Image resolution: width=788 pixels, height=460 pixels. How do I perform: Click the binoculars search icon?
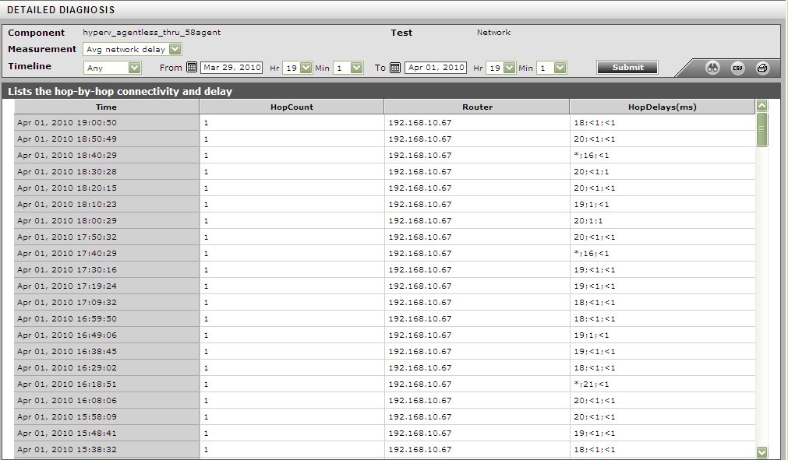[712, 68]
